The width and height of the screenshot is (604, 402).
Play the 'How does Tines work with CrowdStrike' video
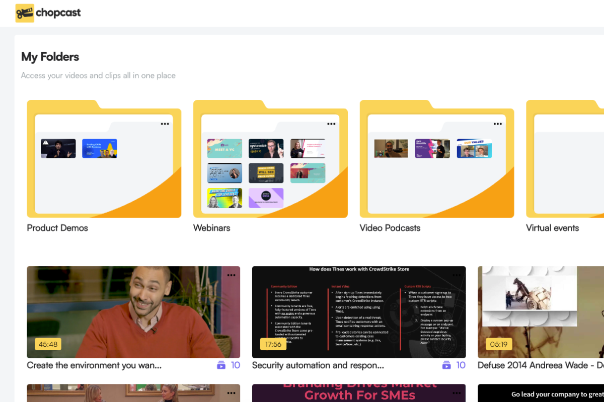point(359,312)
